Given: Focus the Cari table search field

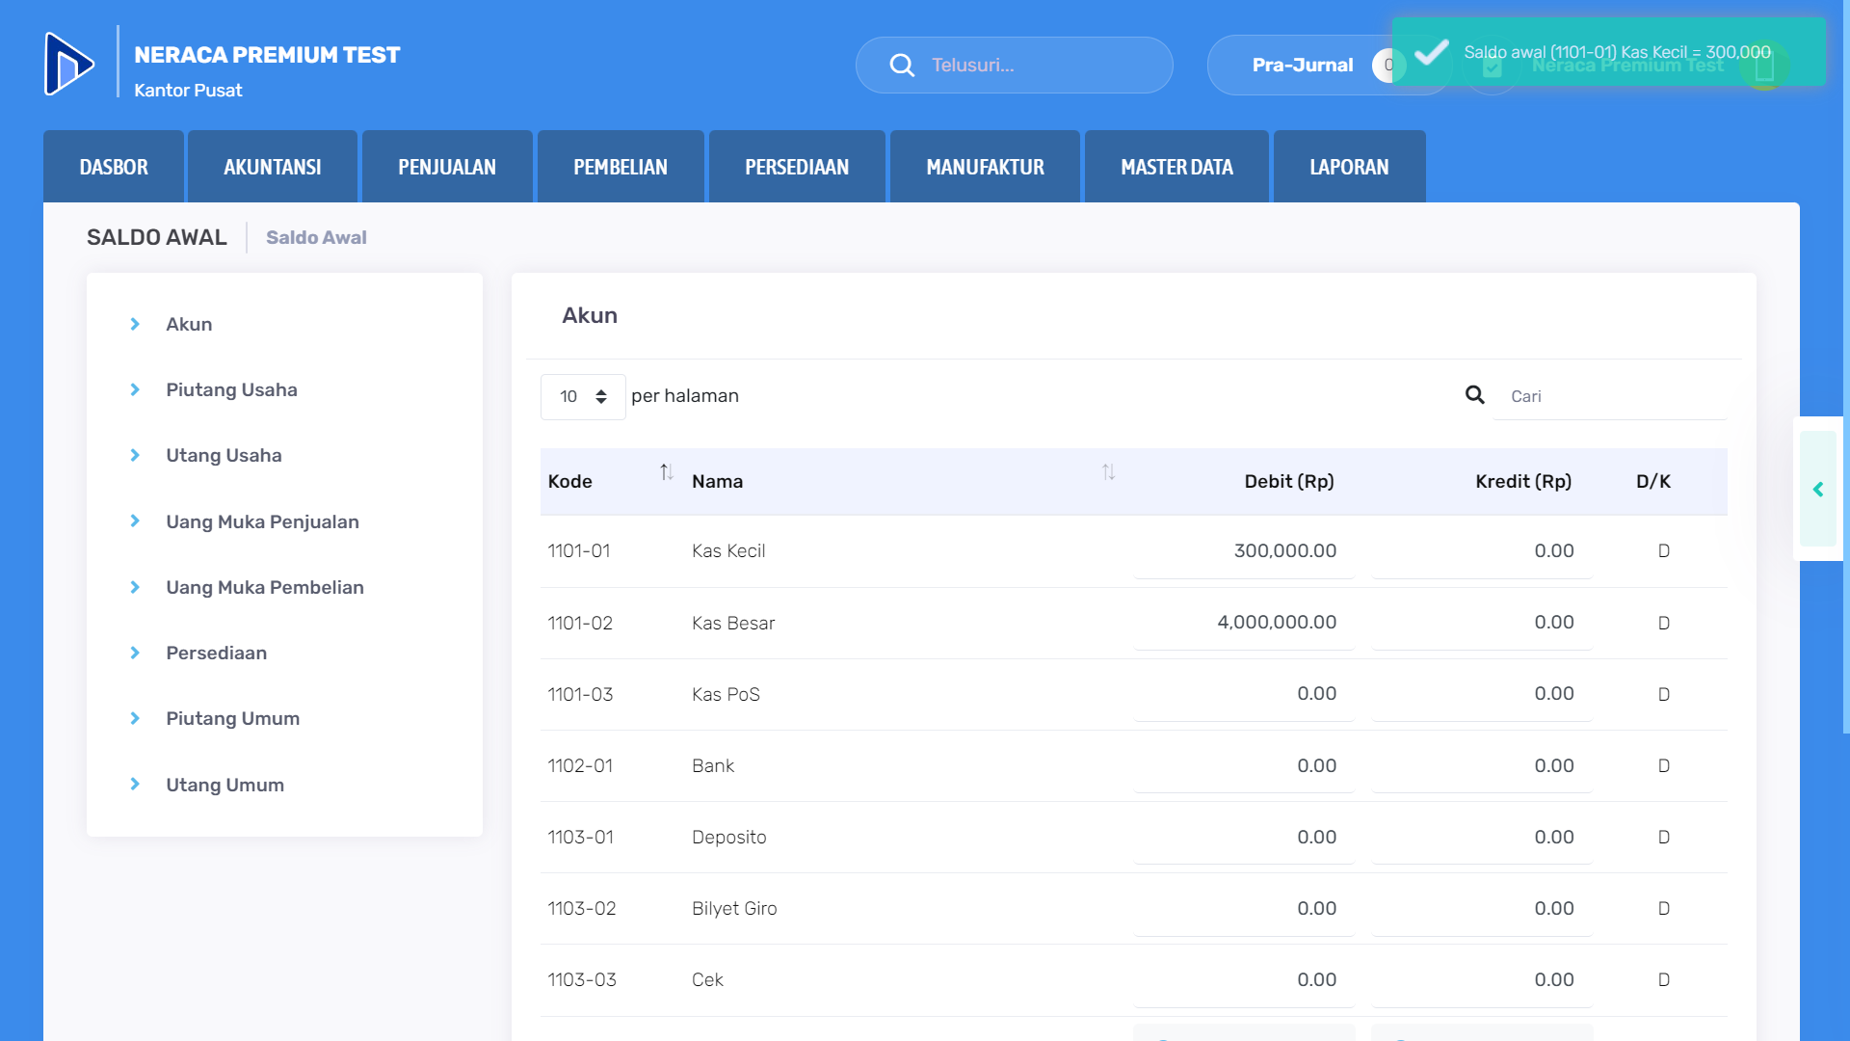Looking at the screenshot, I should [1609, 396].
